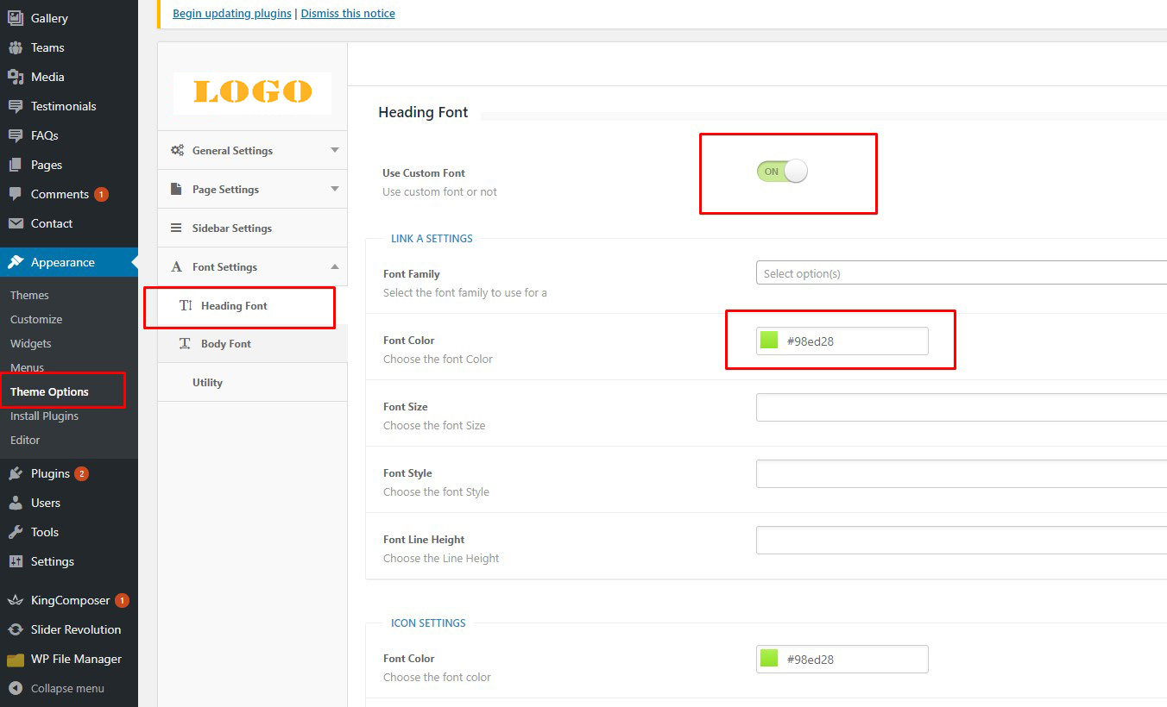This screenshot has height=707, width=1167.
Task: Click the Collapse menu arrow icon
Action: (x=16, y=688)
